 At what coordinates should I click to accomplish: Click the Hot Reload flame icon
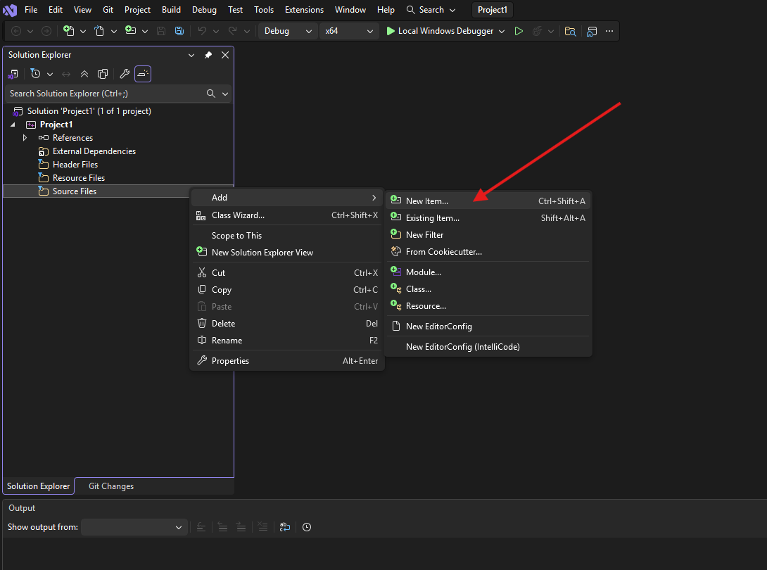click(x=537, y=31)
